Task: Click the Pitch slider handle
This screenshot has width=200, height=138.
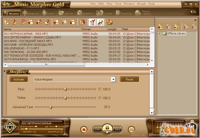Action: [x=65, y=89]
